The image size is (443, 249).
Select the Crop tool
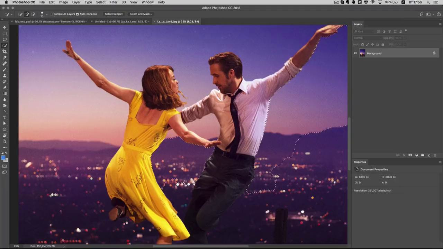click(x=4, y=52)
